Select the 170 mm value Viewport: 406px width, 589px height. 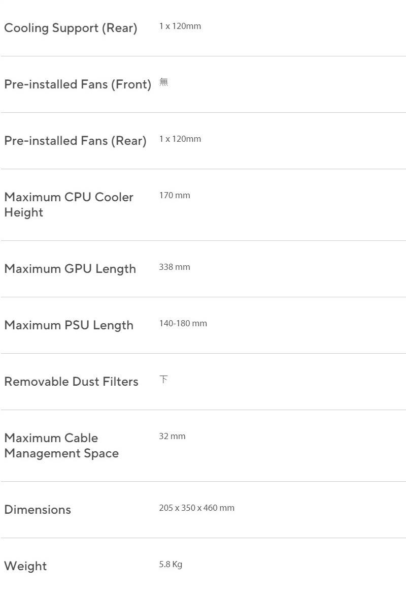174,195
